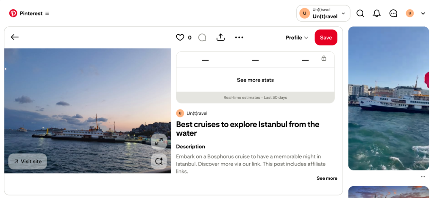
Task: Open the Un(t)ravel account switcher dropdown
Action: [x=323, y=13]
